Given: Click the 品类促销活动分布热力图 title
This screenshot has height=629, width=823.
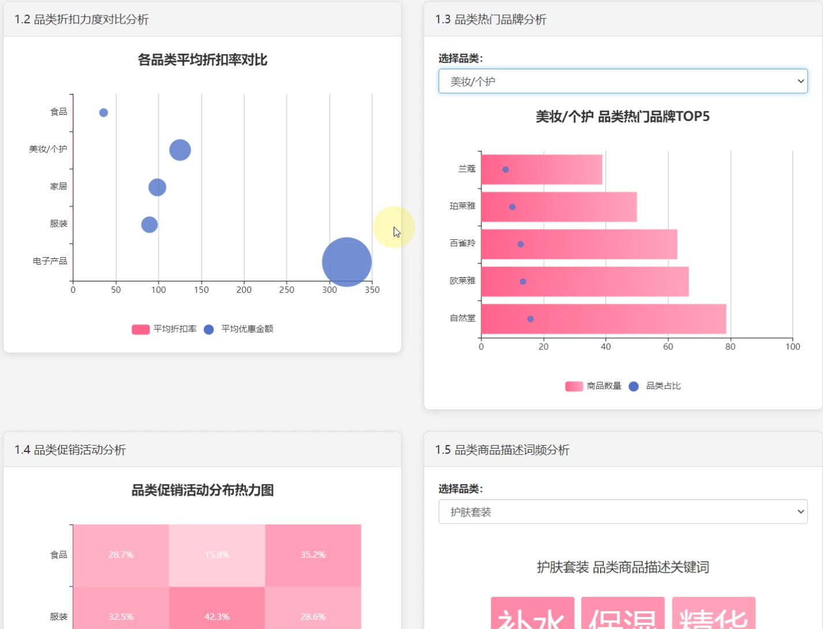Looking at the screenshot, I should [203, 491].
